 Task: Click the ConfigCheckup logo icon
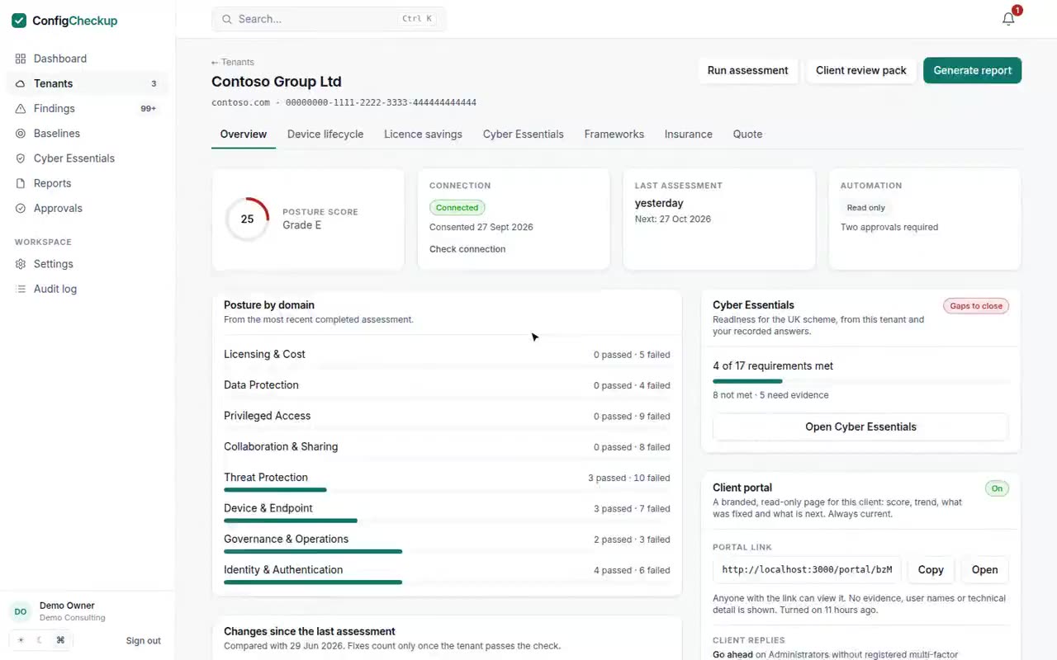pos(19,21)
